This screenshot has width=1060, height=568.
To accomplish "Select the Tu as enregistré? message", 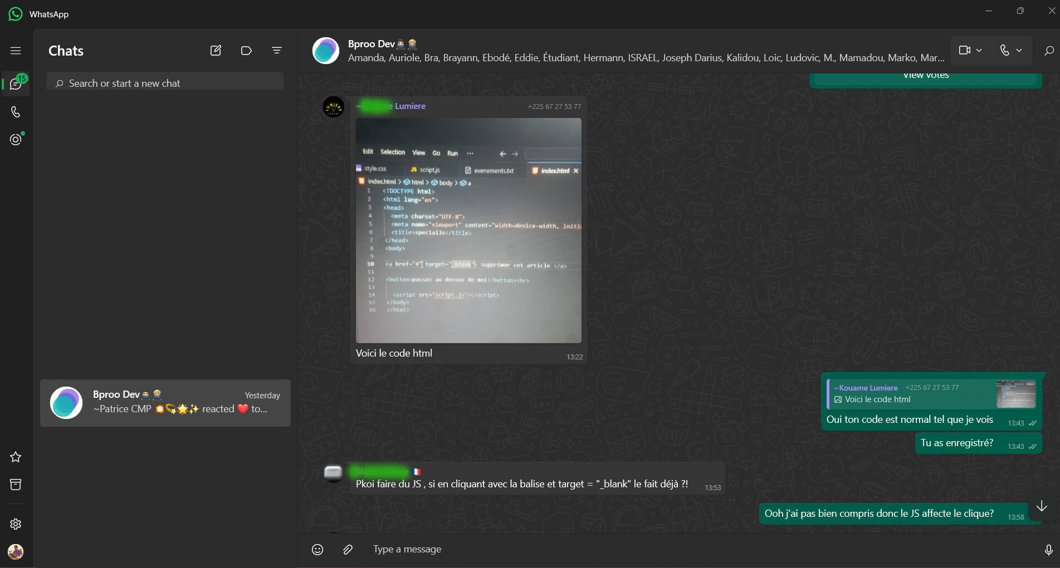I will click(x=978, y=443).
